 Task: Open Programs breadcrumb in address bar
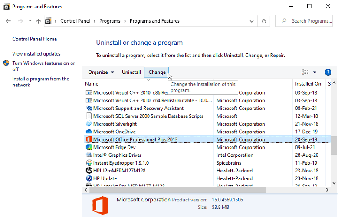(x=110, y=21)
